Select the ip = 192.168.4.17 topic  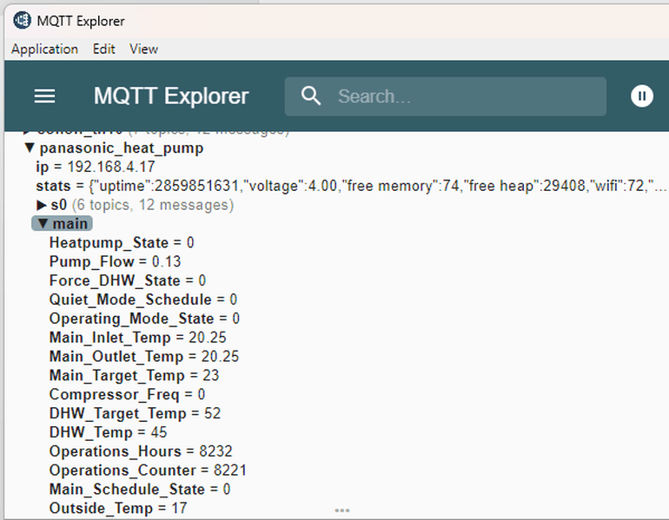(x=96, y=167)
